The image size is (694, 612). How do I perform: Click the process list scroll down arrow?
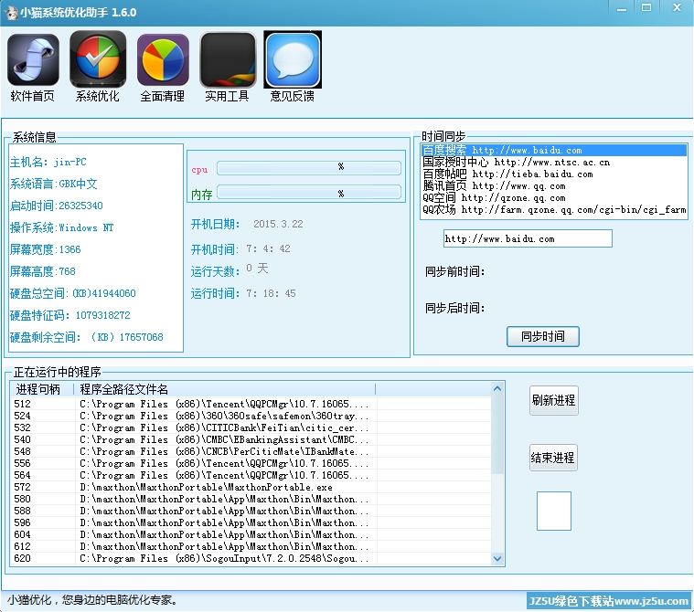tap(497, 558)
